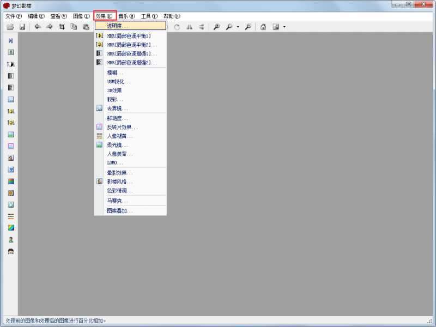Click the bottom face icon in sidebar
The image size is (436, 327).
pos(11,251)
